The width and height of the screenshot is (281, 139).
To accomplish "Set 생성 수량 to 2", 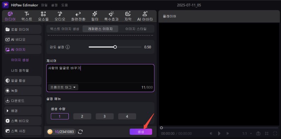I will [82, 116].
